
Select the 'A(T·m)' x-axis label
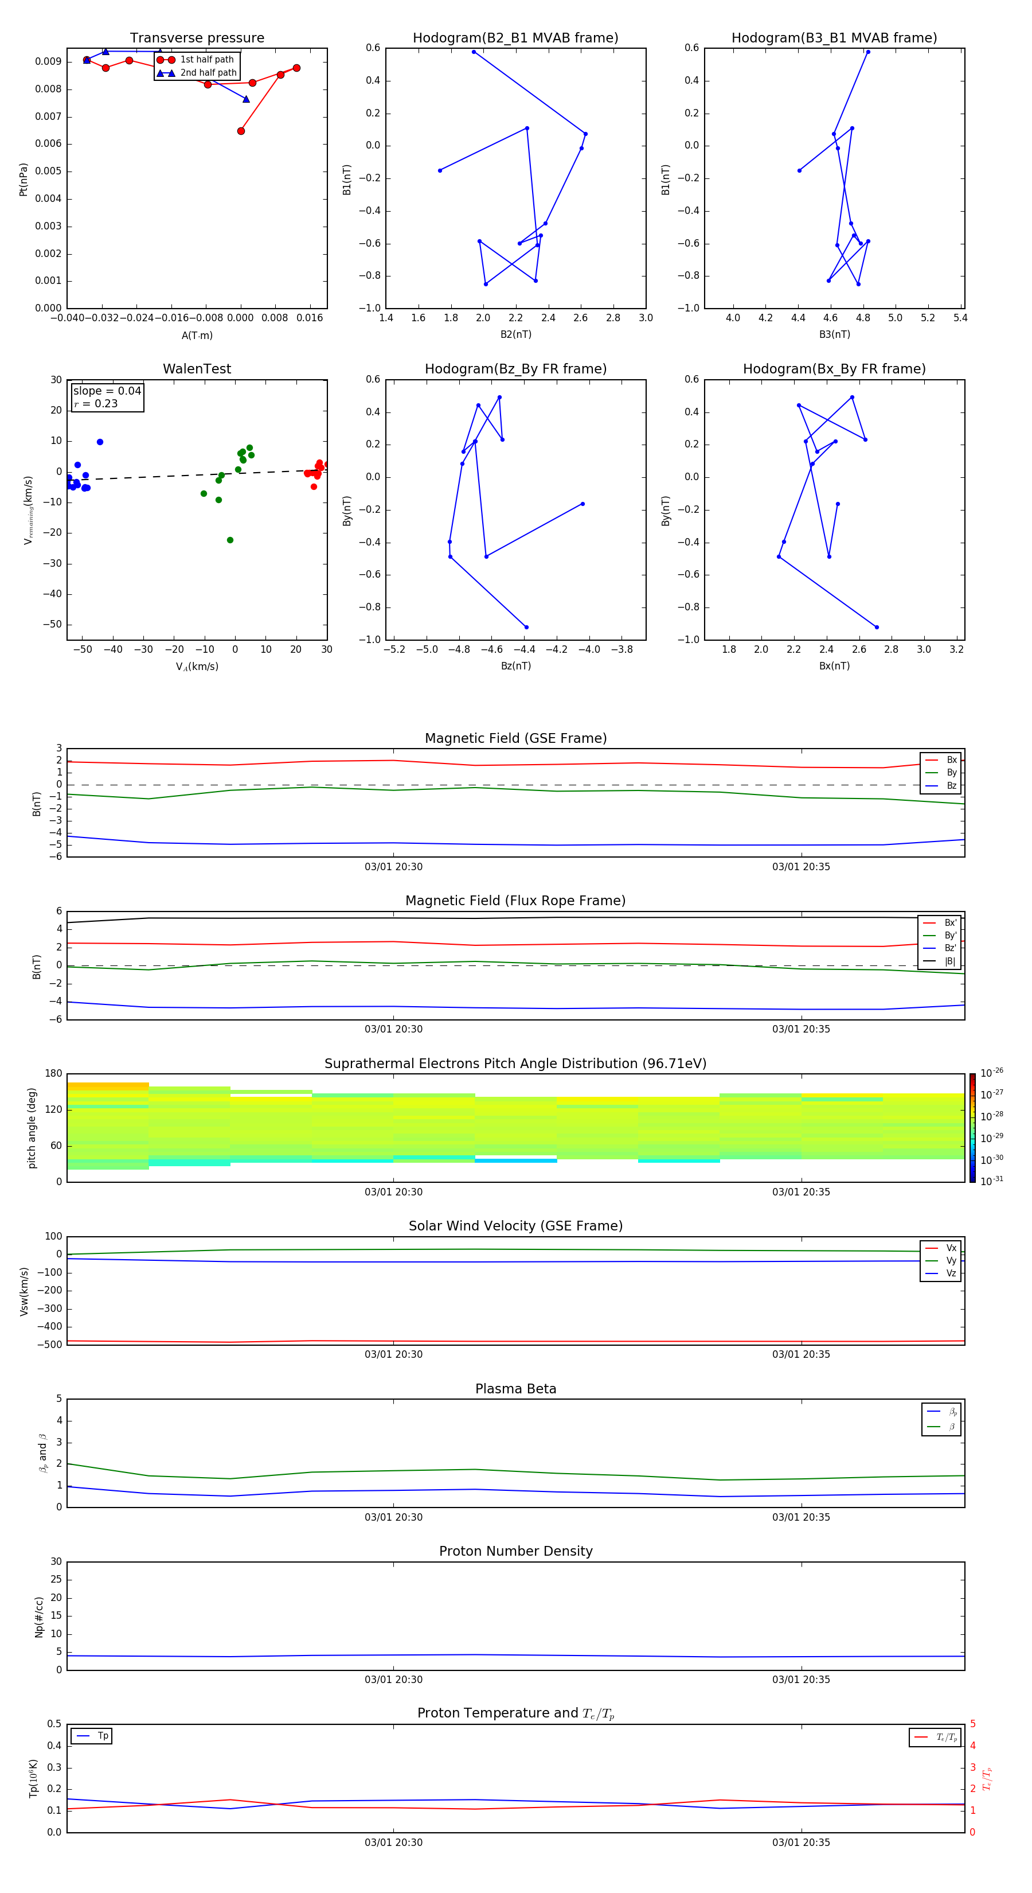point(197,335)
